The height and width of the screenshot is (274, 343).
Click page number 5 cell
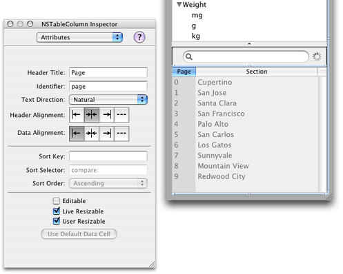tap(184, 134)
